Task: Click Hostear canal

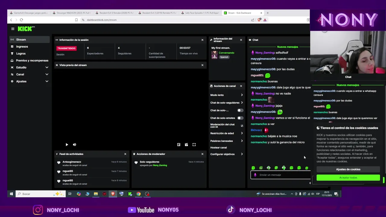Action: coord(219,148)
